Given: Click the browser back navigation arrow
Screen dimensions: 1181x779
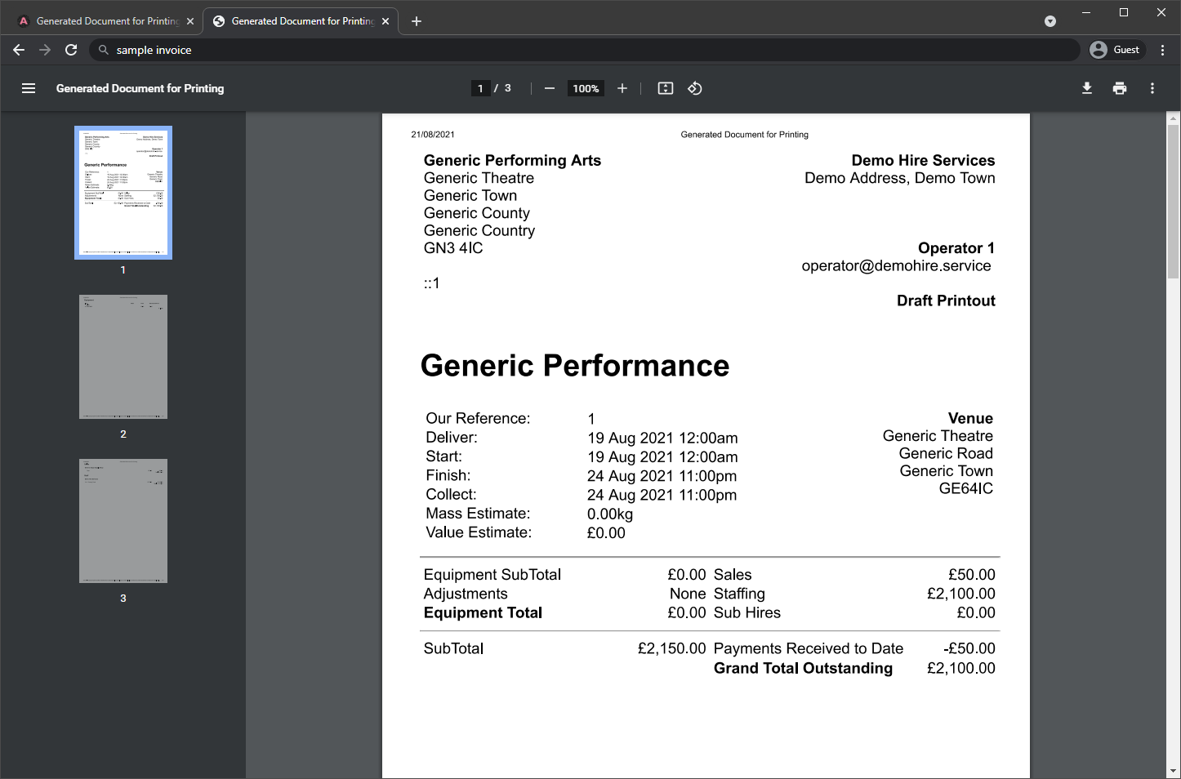Looking at the screenshot, I should click(19, 50).
